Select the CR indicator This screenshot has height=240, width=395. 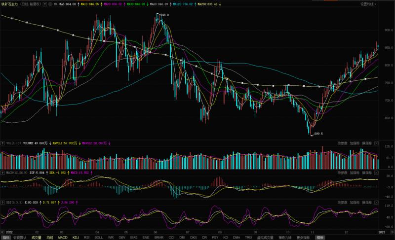pyautogui.click(x=204, y=238)
